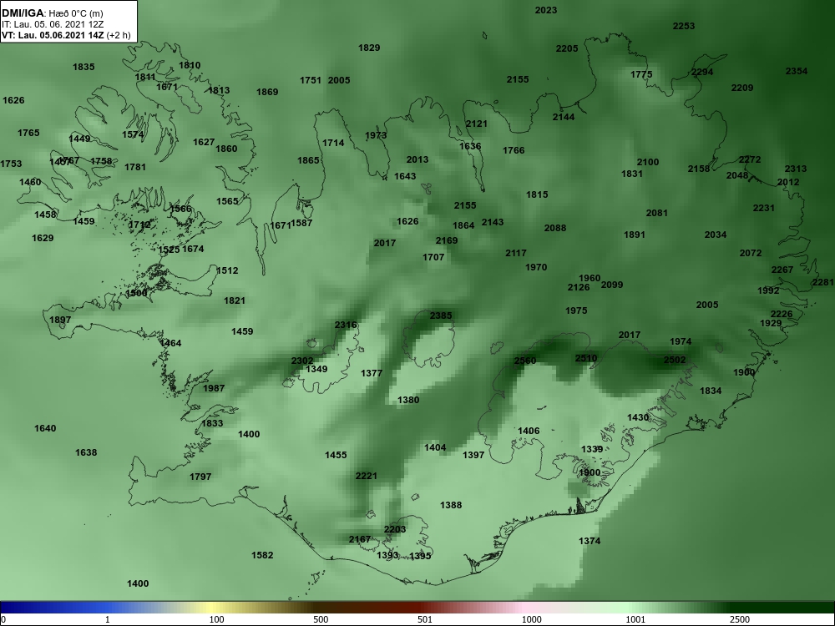
Task: Click map value 1512
Action: point(227,271)
